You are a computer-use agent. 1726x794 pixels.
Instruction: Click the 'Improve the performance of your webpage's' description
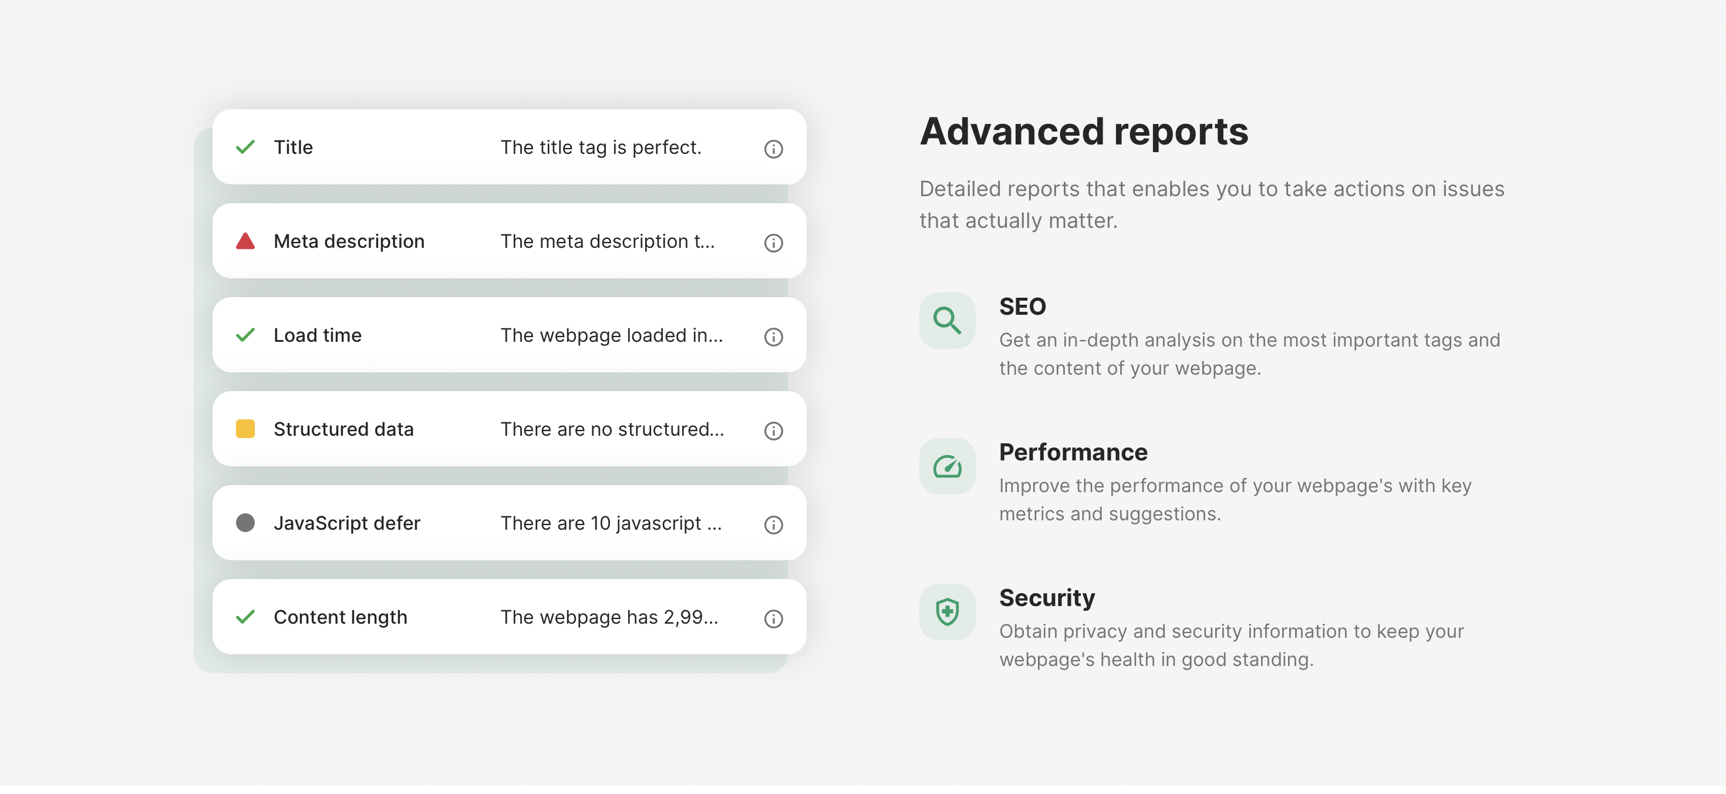coord(1235,499)
